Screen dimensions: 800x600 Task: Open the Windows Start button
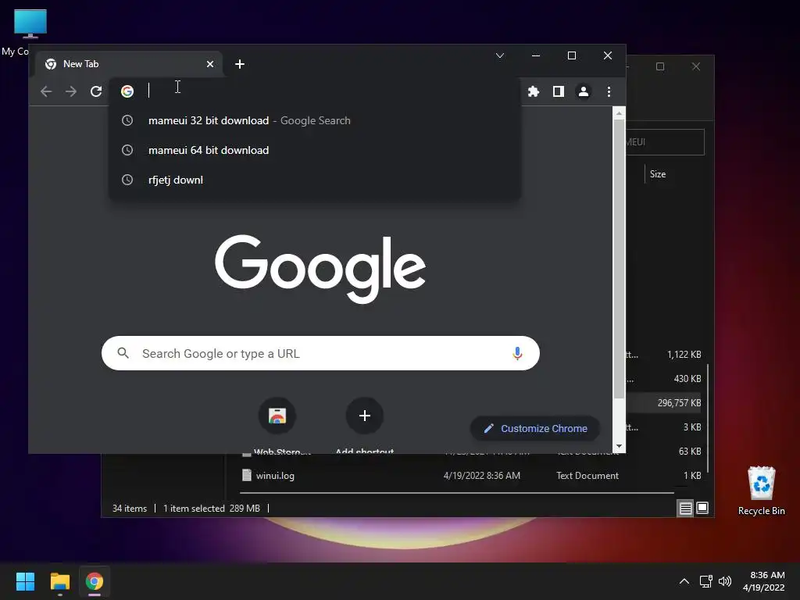(x=25, y=581)
